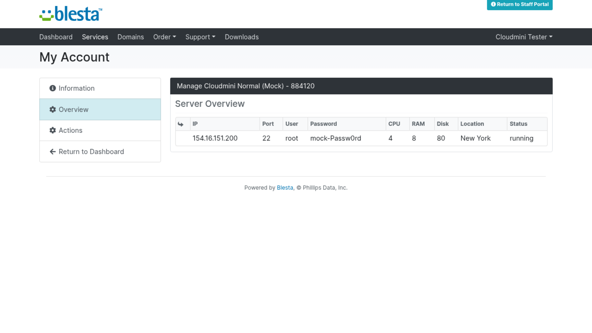Click the left arrow icon beside Return to Dashboard
This screenshot has height=333, width=592.
[x=53, y=152]
